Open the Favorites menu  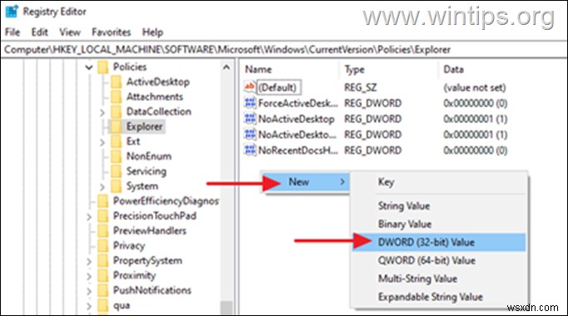[x=112, y=32]
